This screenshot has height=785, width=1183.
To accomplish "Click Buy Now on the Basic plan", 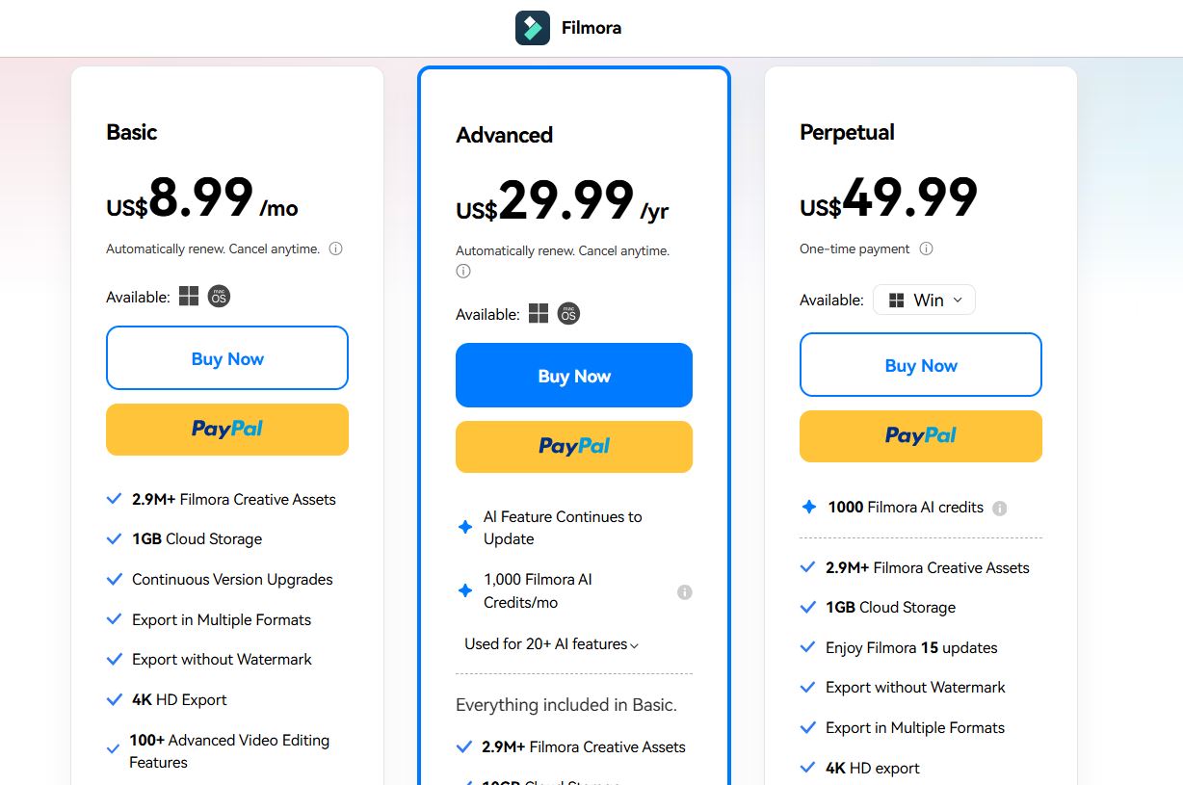I will coord(226,357).
